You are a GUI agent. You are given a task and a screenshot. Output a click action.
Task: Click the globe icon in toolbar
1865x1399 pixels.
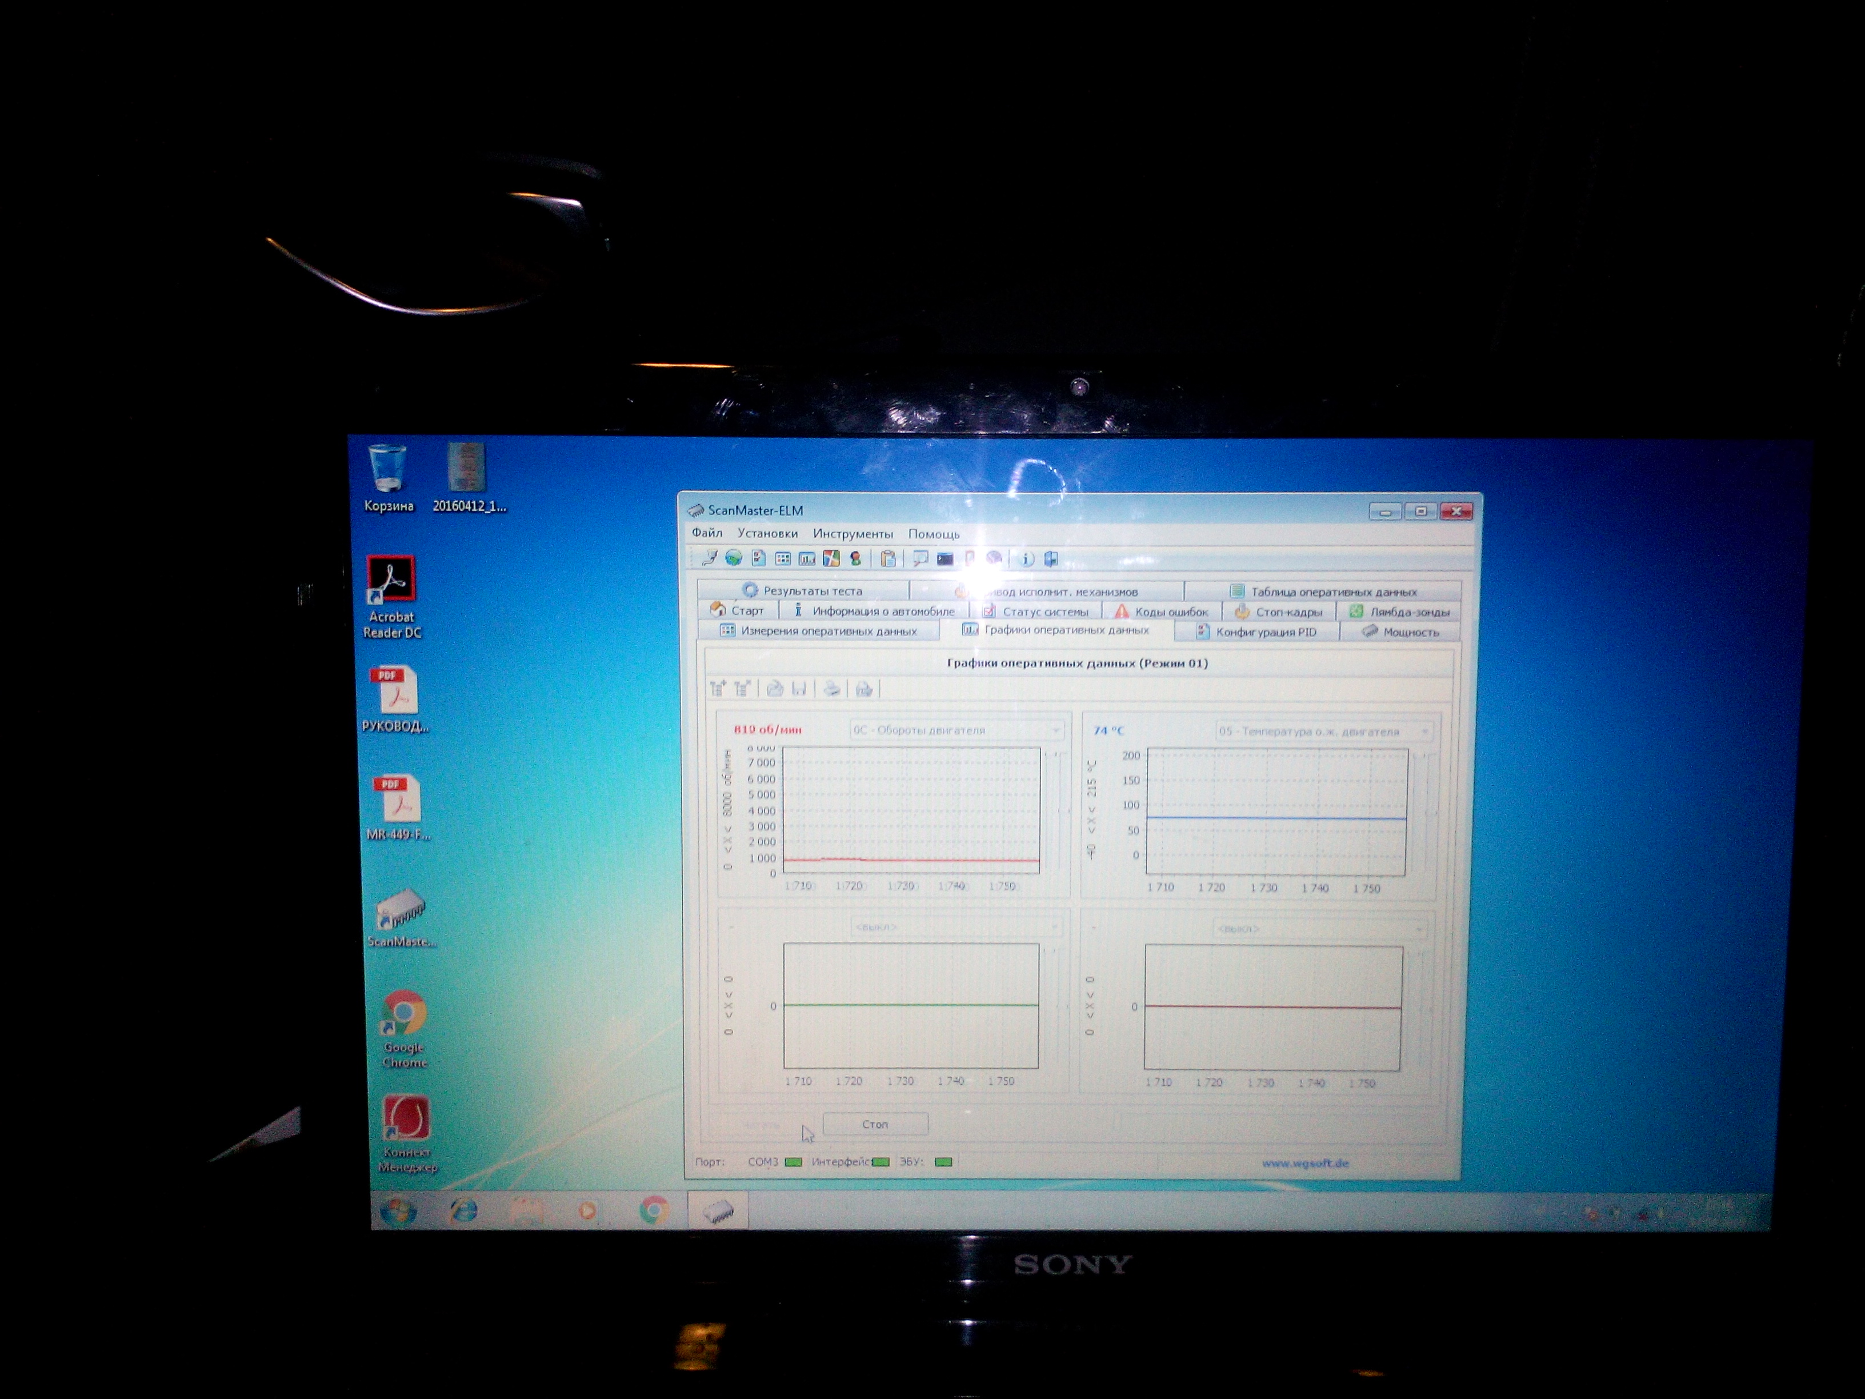pos(734,558)
